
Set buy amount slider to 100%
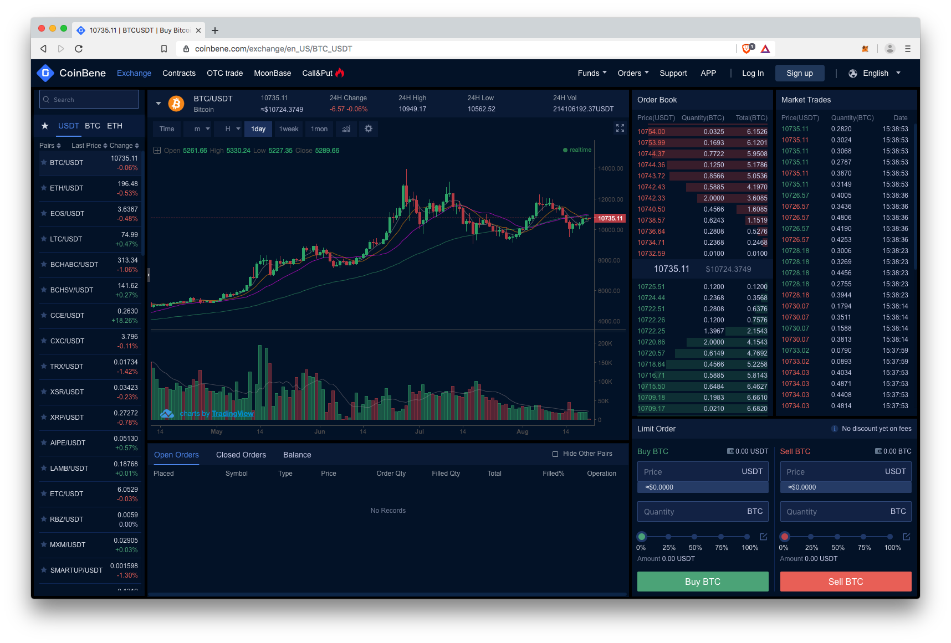click(x=747, y=537)
